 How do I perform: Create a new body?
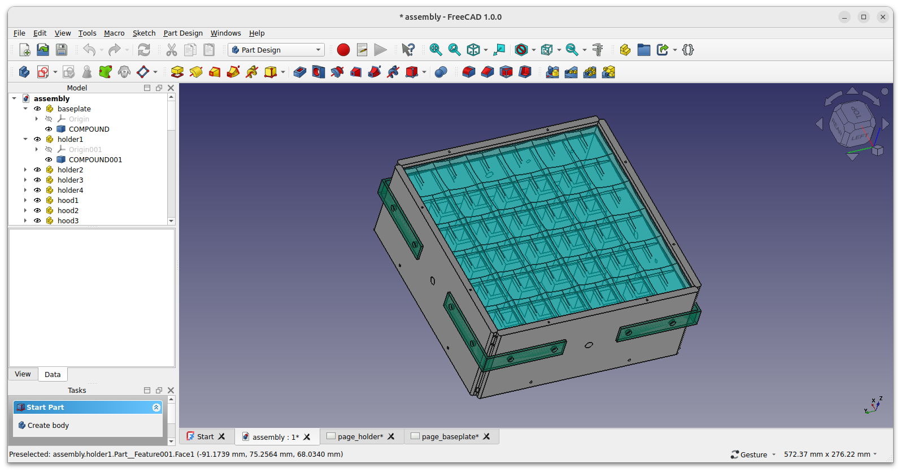pos(24,72)
